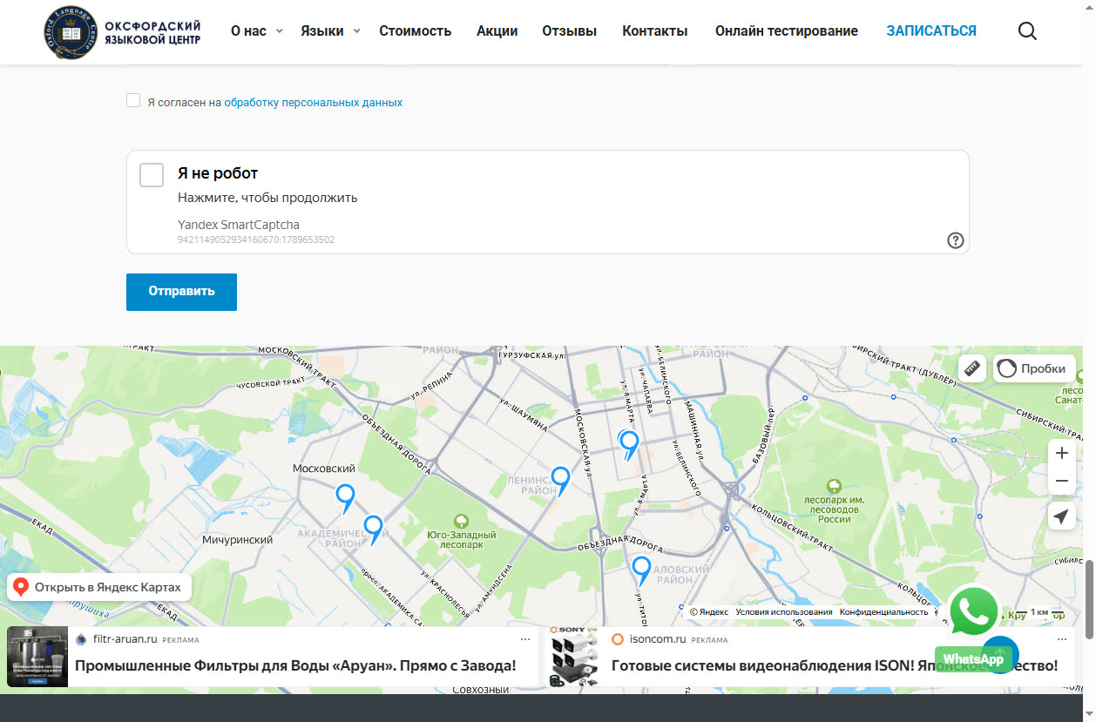Go to the Отзывы page
The height and width of the screenshot is (722, 1096).
[570, 31]
